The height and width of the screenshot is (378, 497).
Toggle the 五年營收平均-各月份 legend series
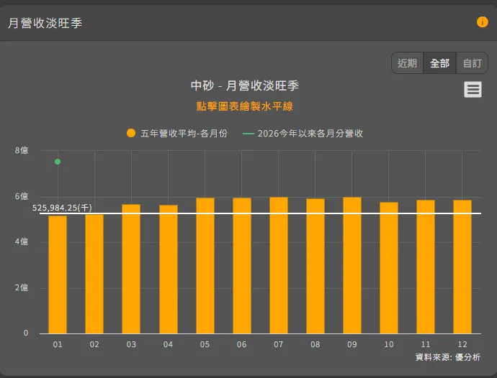pyautogui.click(x=177, y=134)
